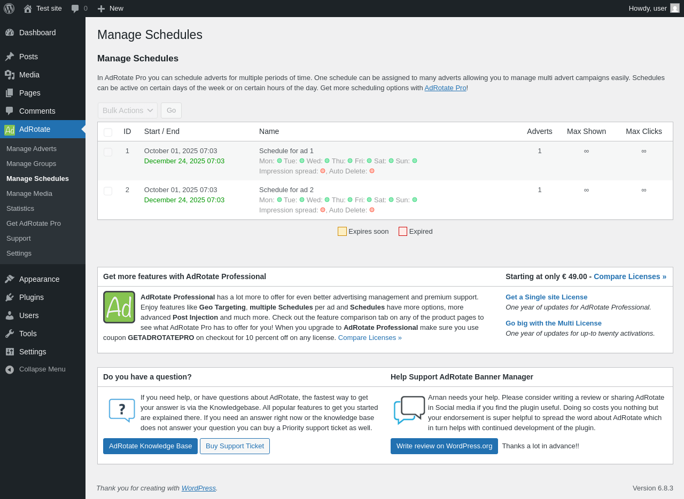684x499 pixels.
Task: Open the Bulk Actions dropdown
Action: pos(128,110)
